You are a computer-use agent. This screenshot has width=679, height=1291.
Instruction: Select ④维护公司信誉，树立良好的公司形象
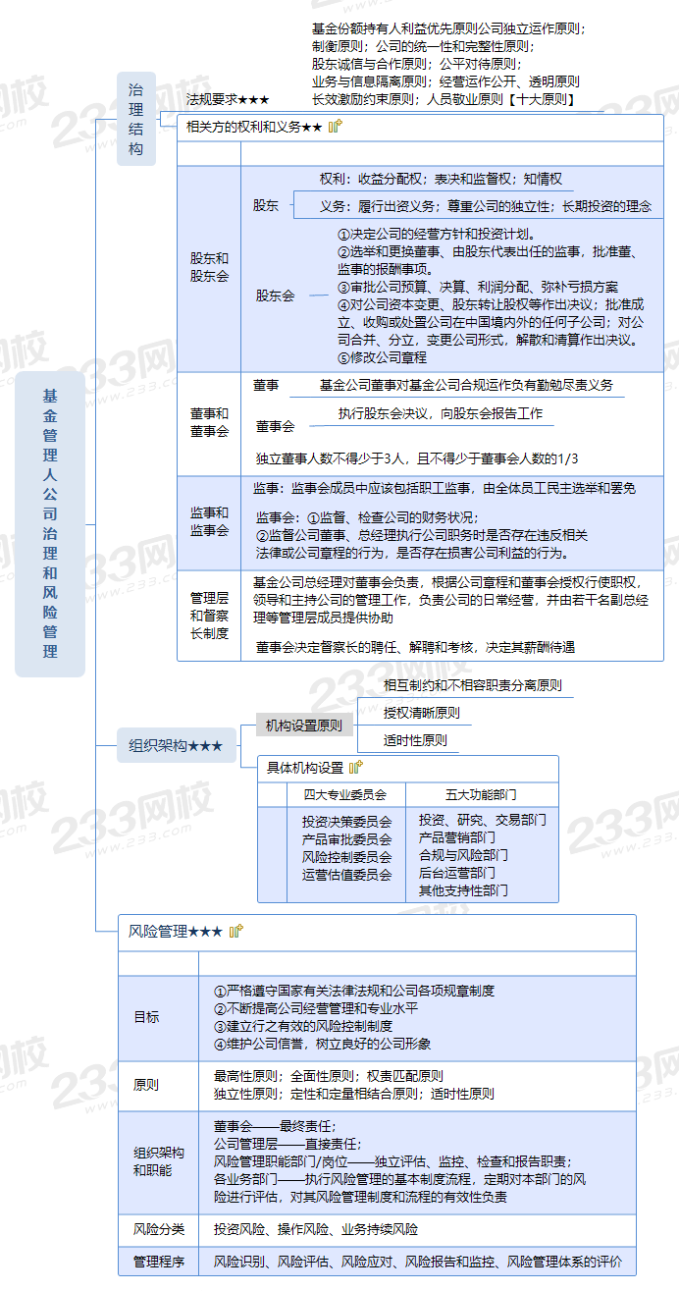click(x=322, y=1044)
